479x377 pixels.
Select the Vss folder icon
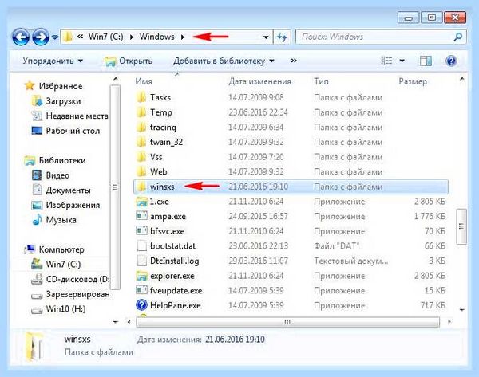coord(141,157)
